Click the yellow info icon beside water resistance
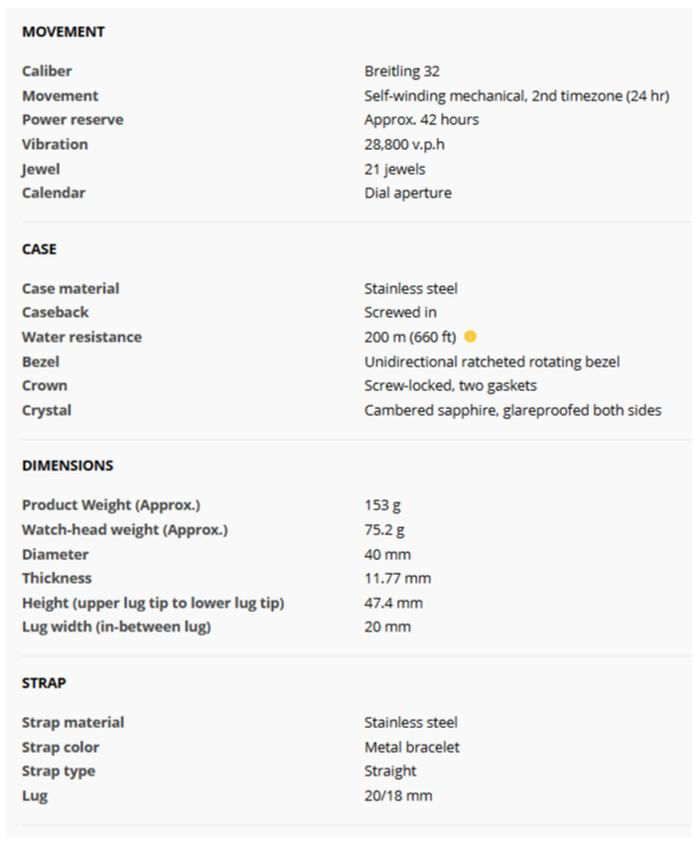This screenshot has width=695, height=844. pyautogui.click(x=471, y=337)
